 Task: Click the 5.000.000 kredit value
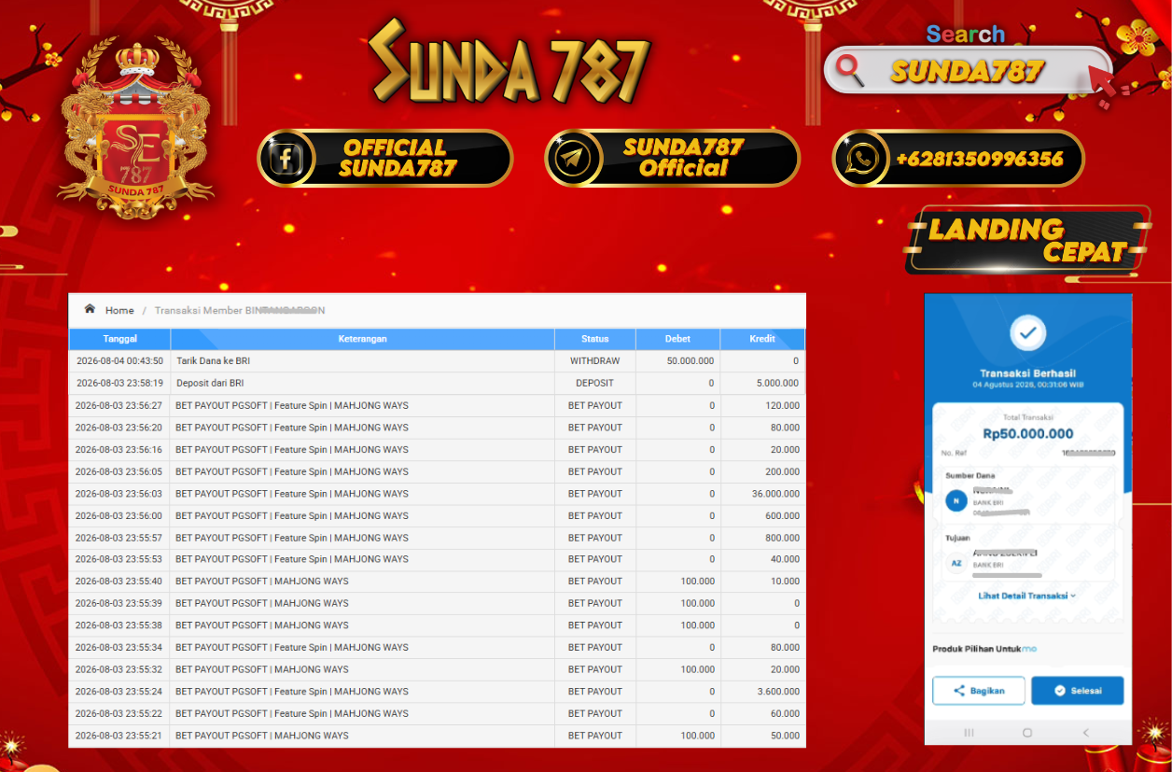click(777, 383)
